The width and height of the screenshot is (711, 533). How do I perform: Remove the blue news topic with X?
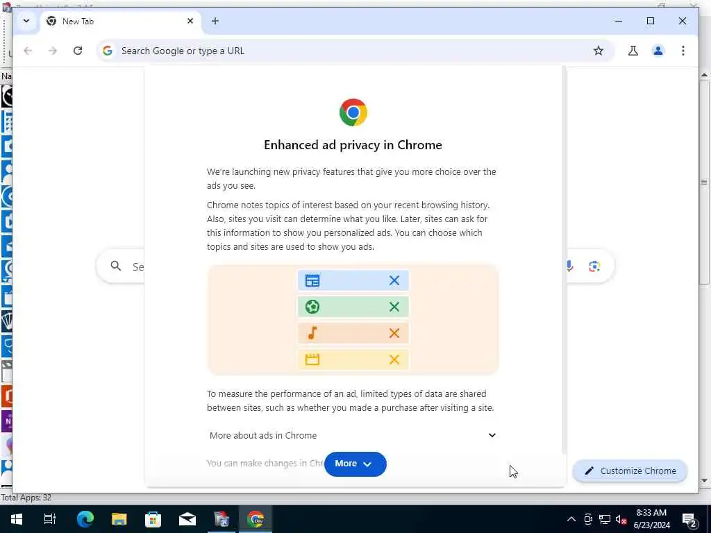[x=394, y=280]
